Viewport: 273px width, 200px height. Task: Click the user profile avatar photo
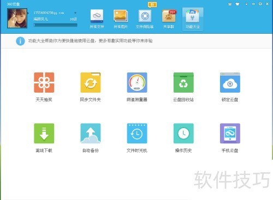(17, 18)
